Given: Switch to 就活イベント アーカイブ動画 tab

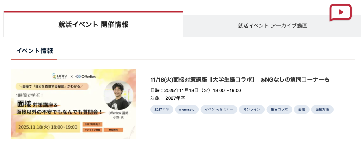Looking at the screenshot, I should pos(273,26).
